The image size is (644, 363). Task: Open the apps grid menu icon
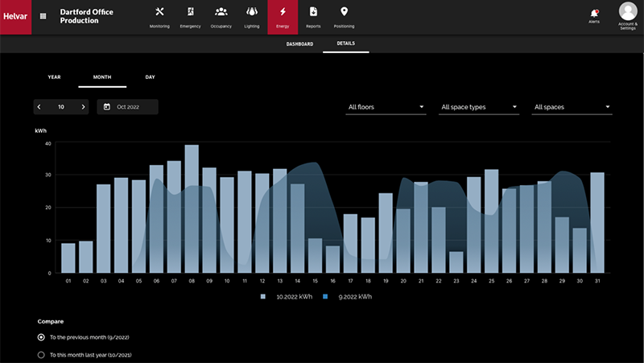(43, 16)
